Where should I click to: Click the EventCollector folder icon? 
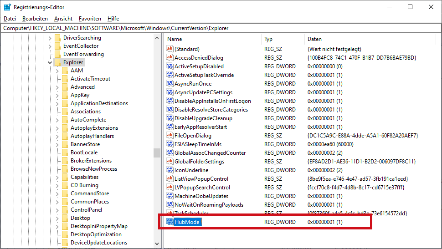click(57, 46)
